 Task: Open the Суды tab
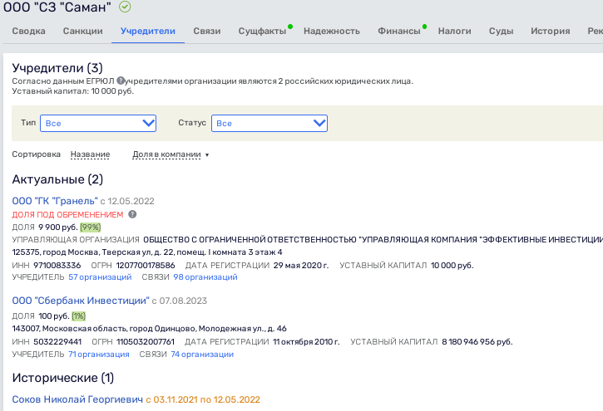point(501,31)
